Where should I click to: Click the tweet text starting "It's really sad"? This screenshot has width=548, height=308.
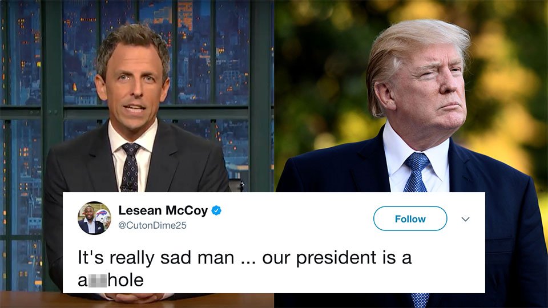(x=244, y=268)
